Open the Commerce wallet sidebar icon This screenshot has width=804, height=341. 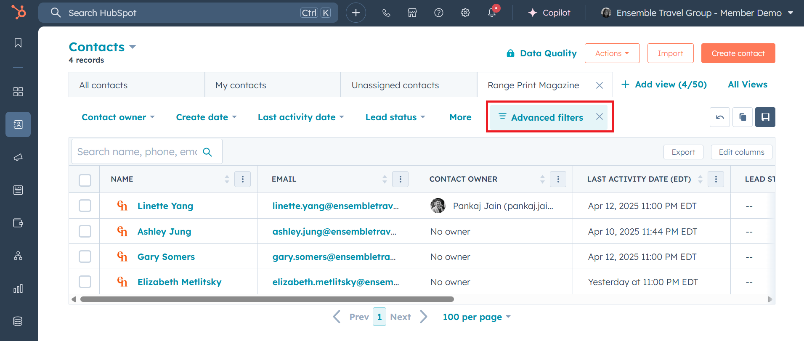tap(18, 223)
